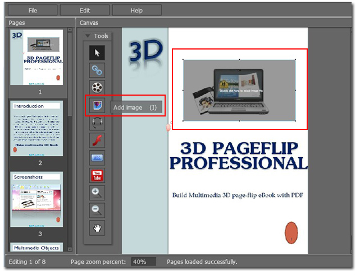This screenshot has width=360, height=278.
Task: Click the 'Add image (I)' tooltip
Action: tap(136, 107)
